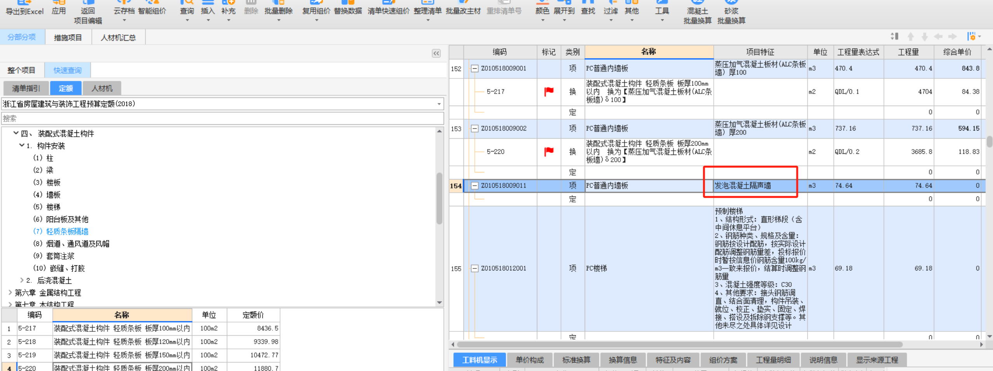Click the 换算信息 bottom tab
The image size is (993, 371).
[623, 360]
